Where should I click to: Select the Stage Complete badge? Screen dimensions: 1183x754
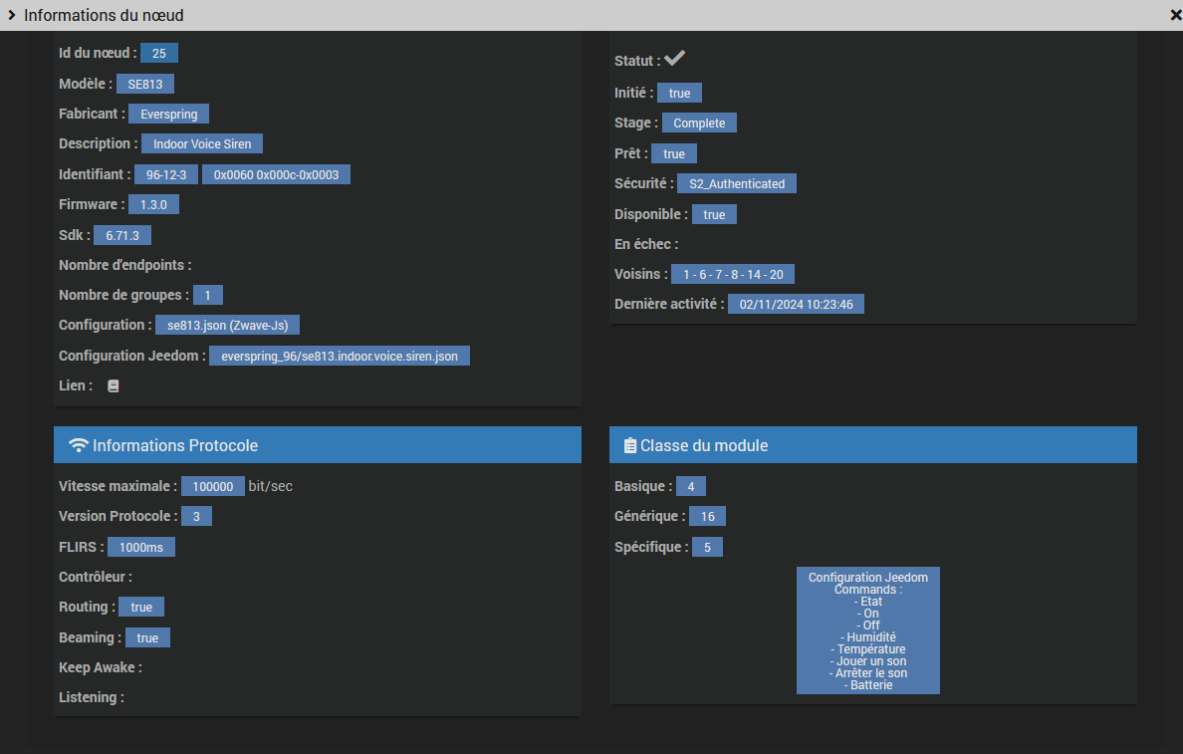click(699, 124)
